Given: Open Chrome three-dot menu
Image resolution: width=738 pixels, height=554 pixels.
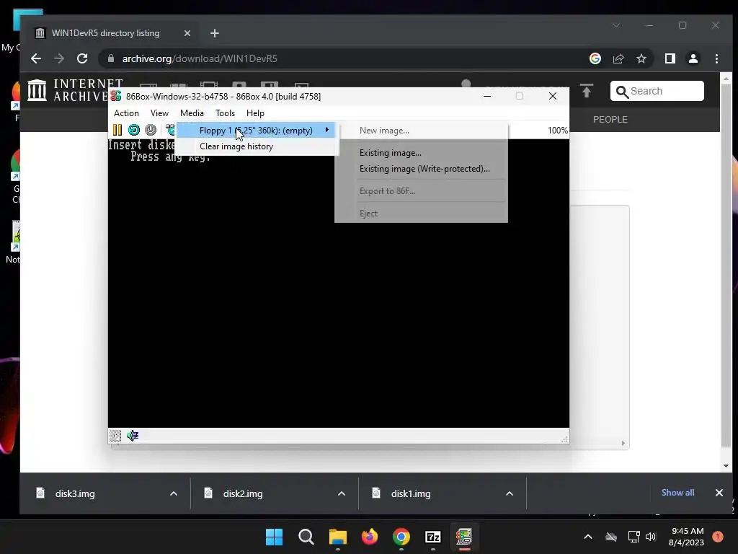Looking at the screenshot, I should (716, 58).
